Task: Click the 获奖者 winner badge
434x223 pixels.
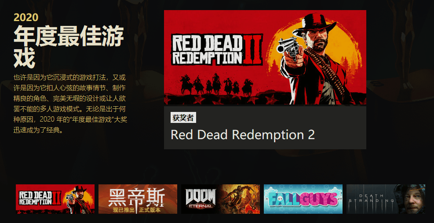Action: point(183,118)
